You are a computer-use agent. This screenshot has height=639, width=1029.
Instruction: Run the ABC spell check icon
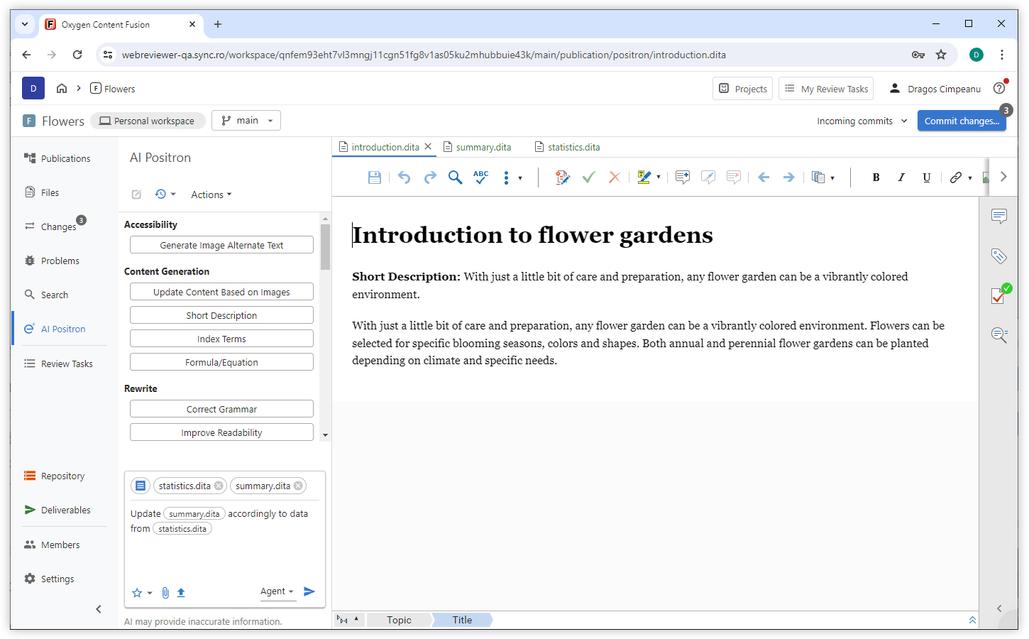coord(480,177)
